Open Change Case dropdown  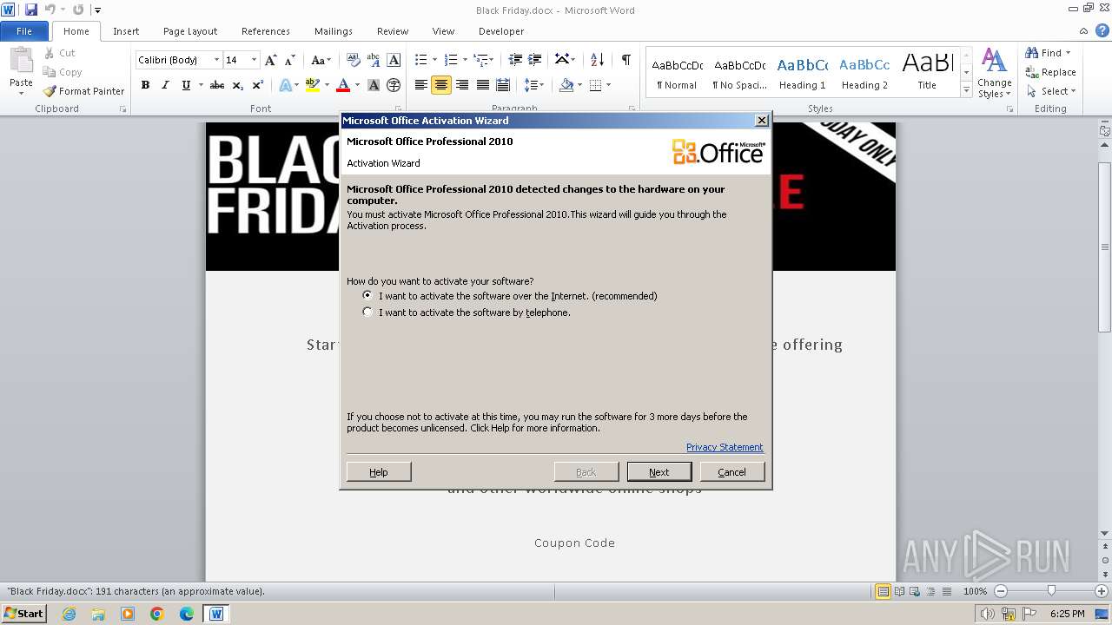pyautogui.click(x=321, y=60)
